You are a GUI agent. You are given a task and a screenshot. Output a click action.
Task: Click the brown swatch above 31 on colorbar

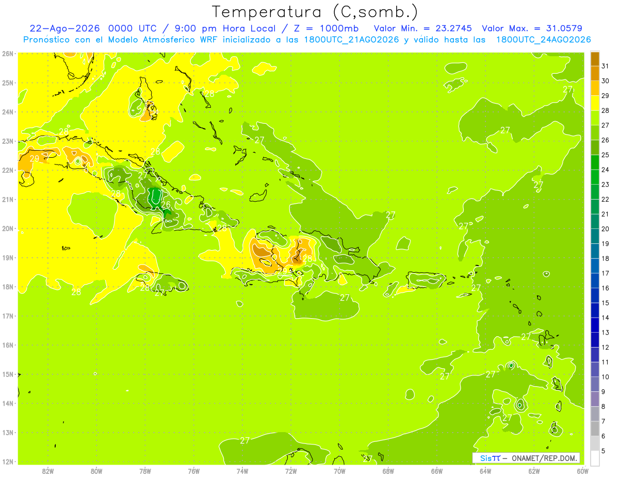click(595, 58)
